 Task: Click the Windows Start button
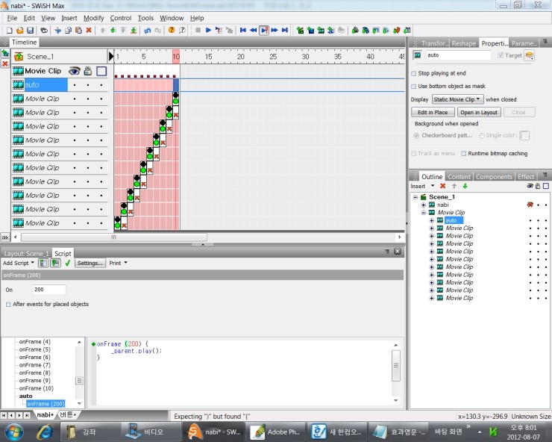[13, 432]
